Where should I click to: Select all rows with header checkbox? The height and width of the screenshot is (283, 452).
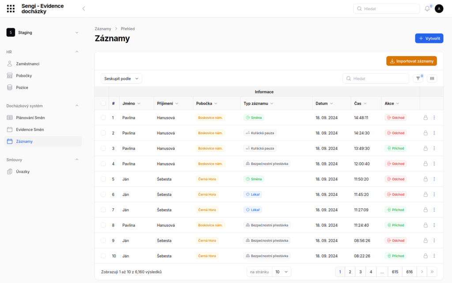click(103, 103)
